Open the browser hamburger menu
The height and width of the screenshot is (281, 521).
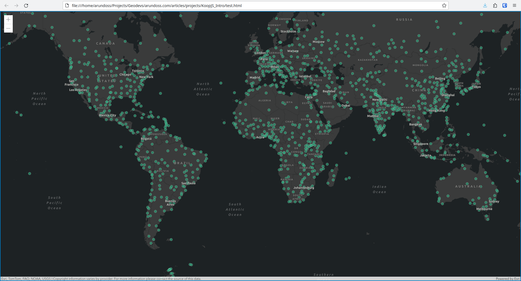(514, 5)
